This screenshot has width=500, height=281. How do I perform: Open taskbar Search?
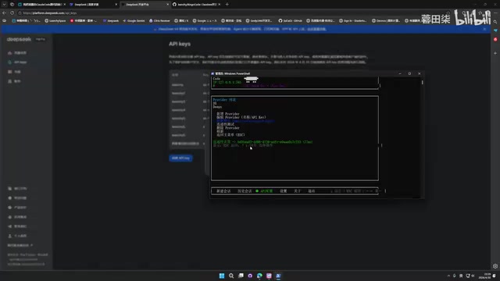231,276
